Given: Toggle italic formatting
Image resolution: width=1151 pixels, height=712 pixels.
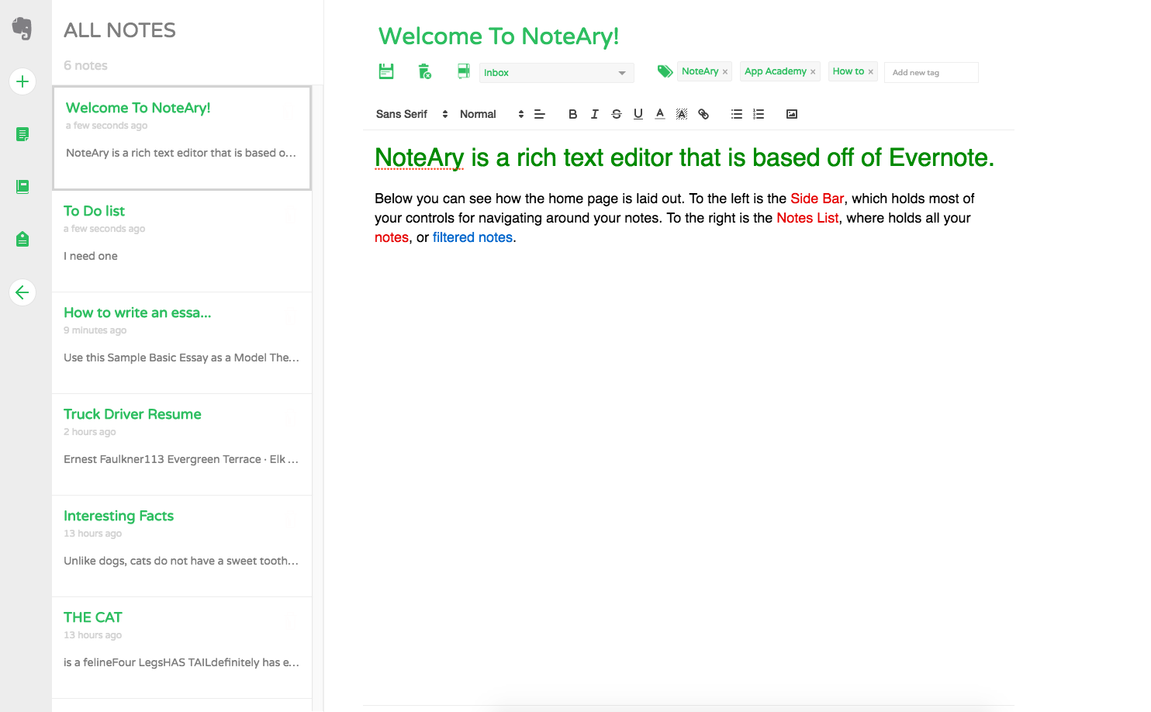Looking at the screenshot, I should point(594,114).
